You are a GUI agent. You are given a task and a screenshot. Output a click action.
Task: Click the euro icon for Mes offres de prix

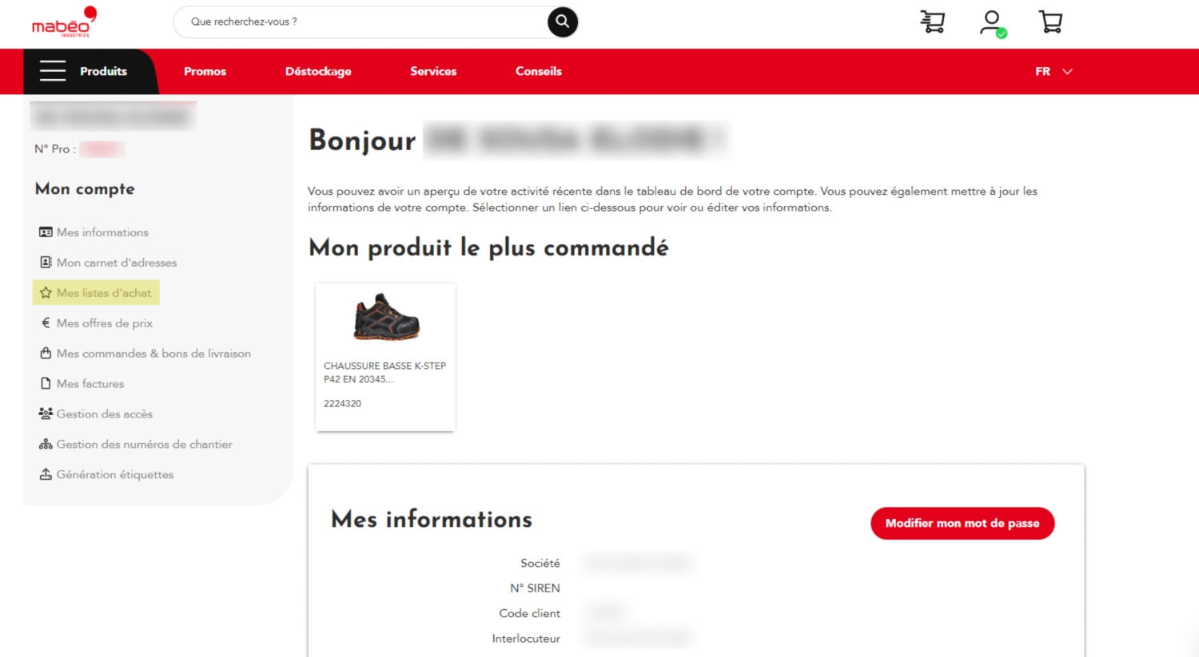click(x=46, y=323)
